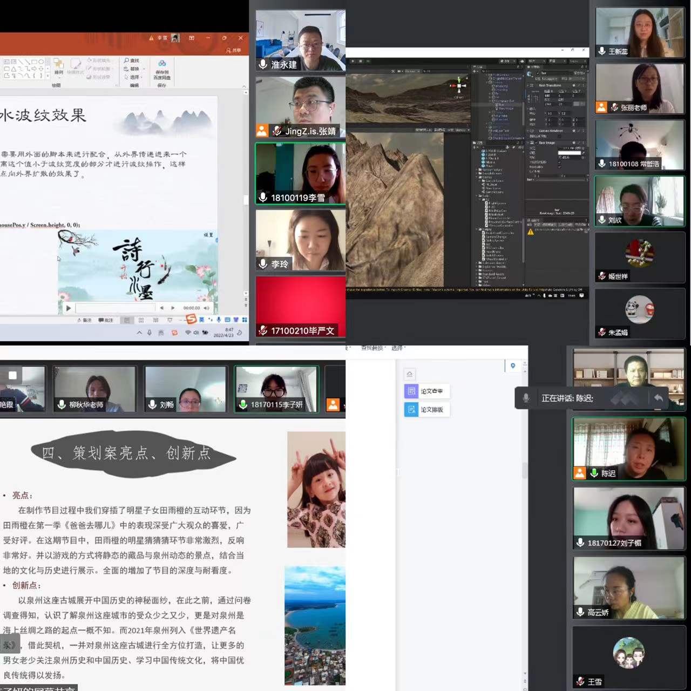Open the 选择 dropdown in editing group
This screenshot has height=691, width=691.
(x=132, y=77)
